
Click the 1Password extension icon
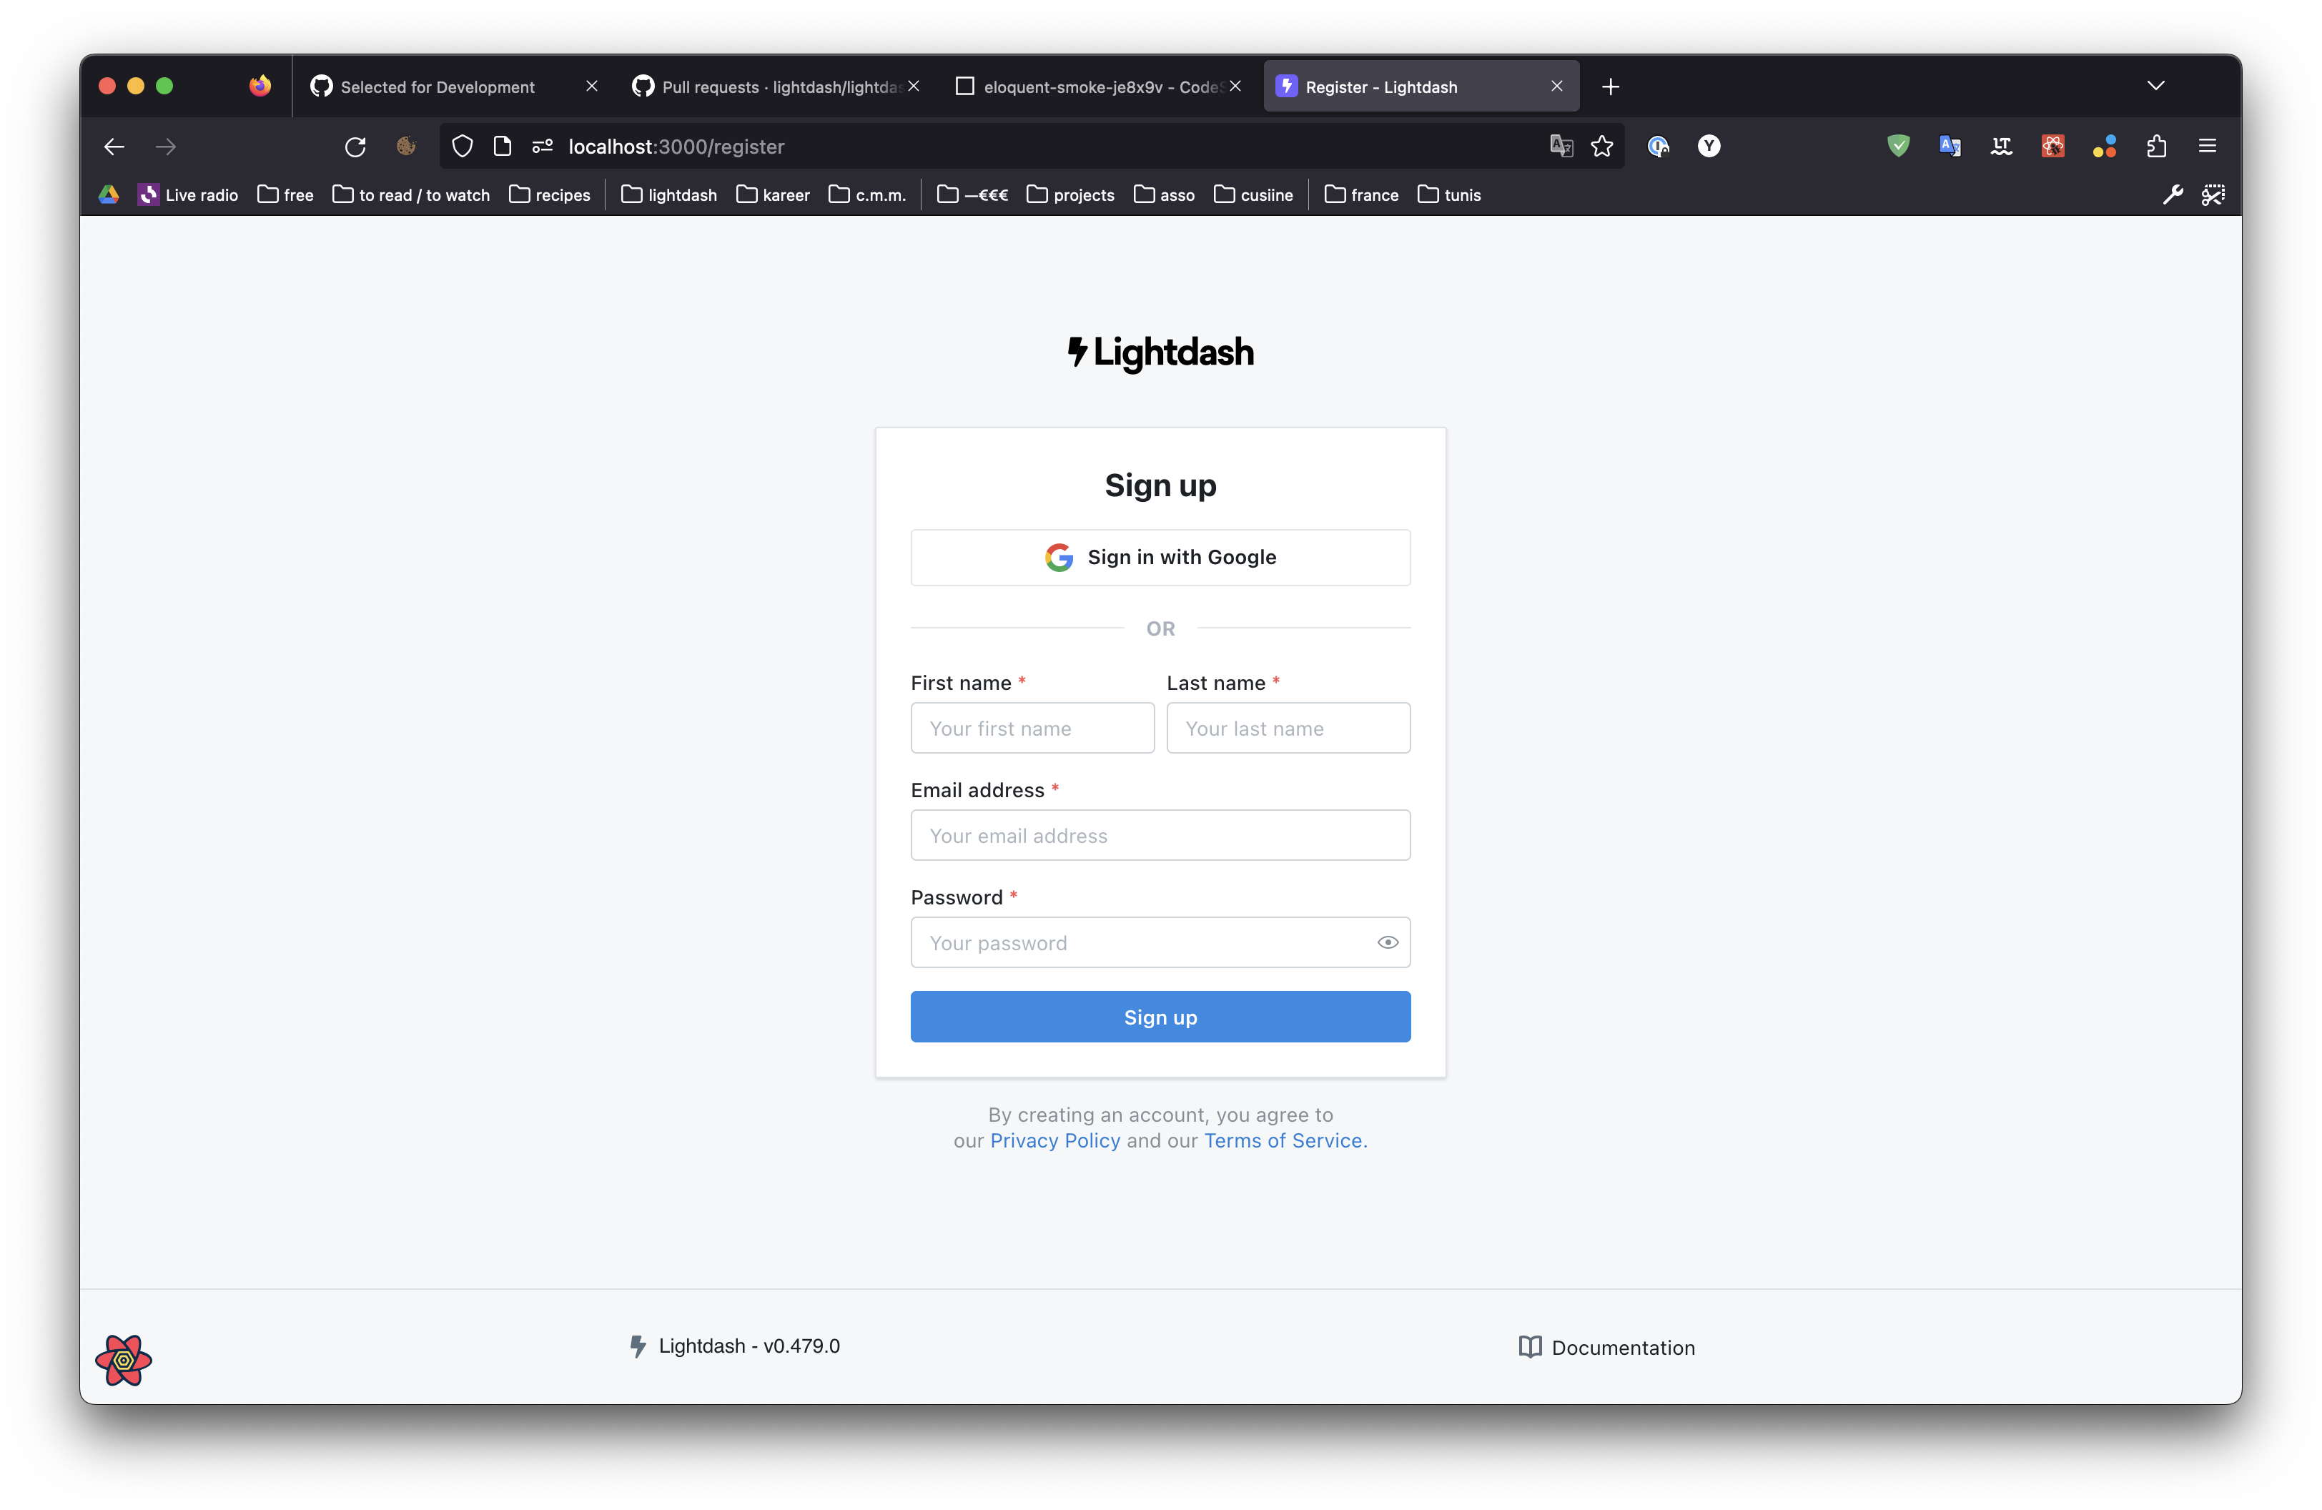click(x=1659, y=147)
